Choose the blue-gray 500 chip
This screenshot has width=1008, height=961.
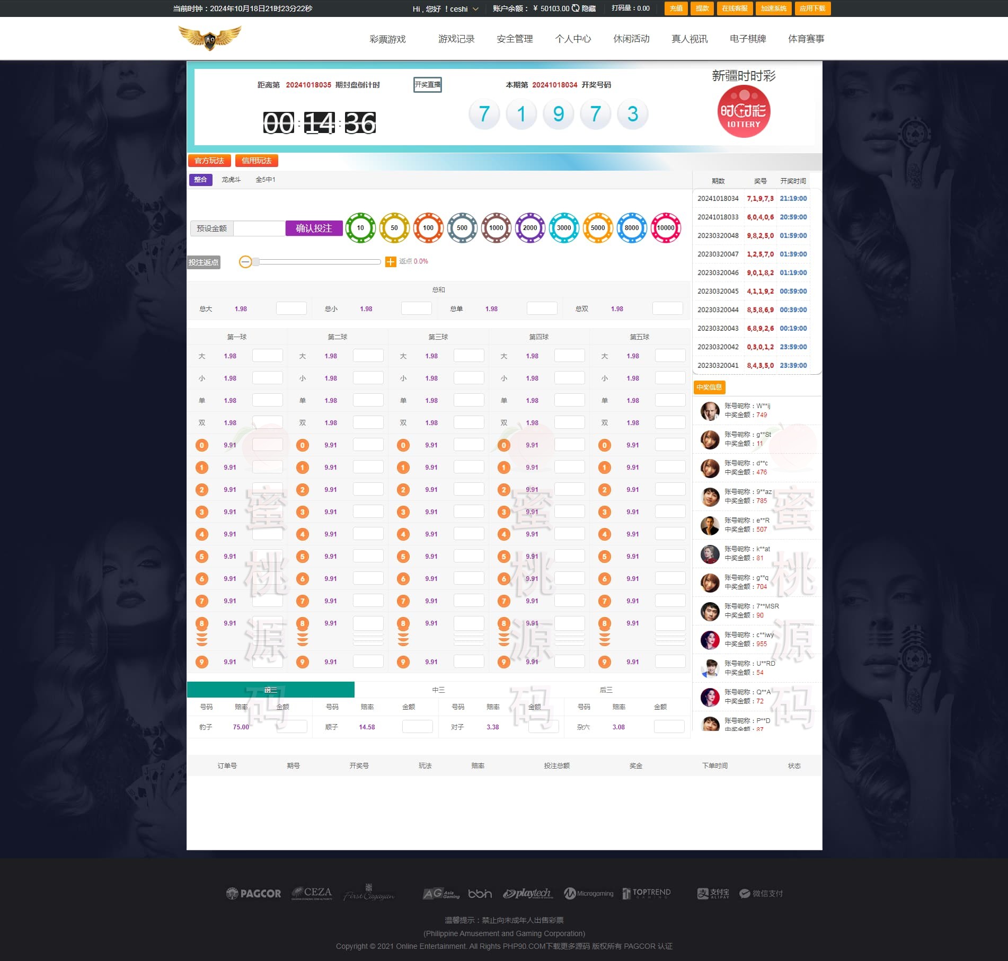462,228
